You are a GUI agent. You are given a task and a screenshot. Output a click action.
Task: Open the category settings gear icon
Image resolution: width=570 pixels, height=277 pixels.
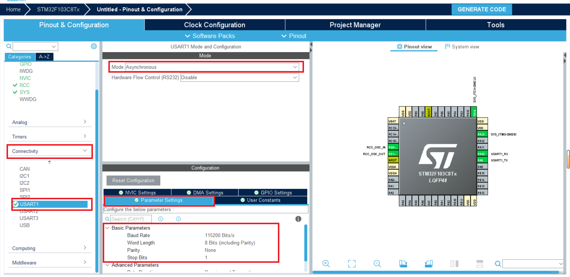point(94,46)
